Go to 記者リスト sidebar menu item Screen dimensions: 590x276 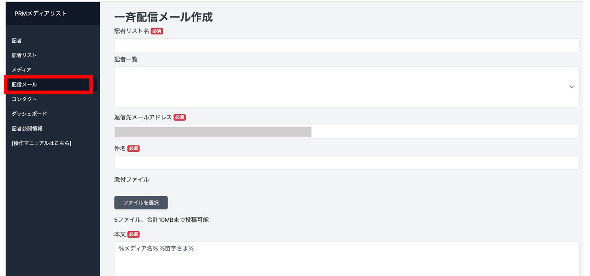24,55
